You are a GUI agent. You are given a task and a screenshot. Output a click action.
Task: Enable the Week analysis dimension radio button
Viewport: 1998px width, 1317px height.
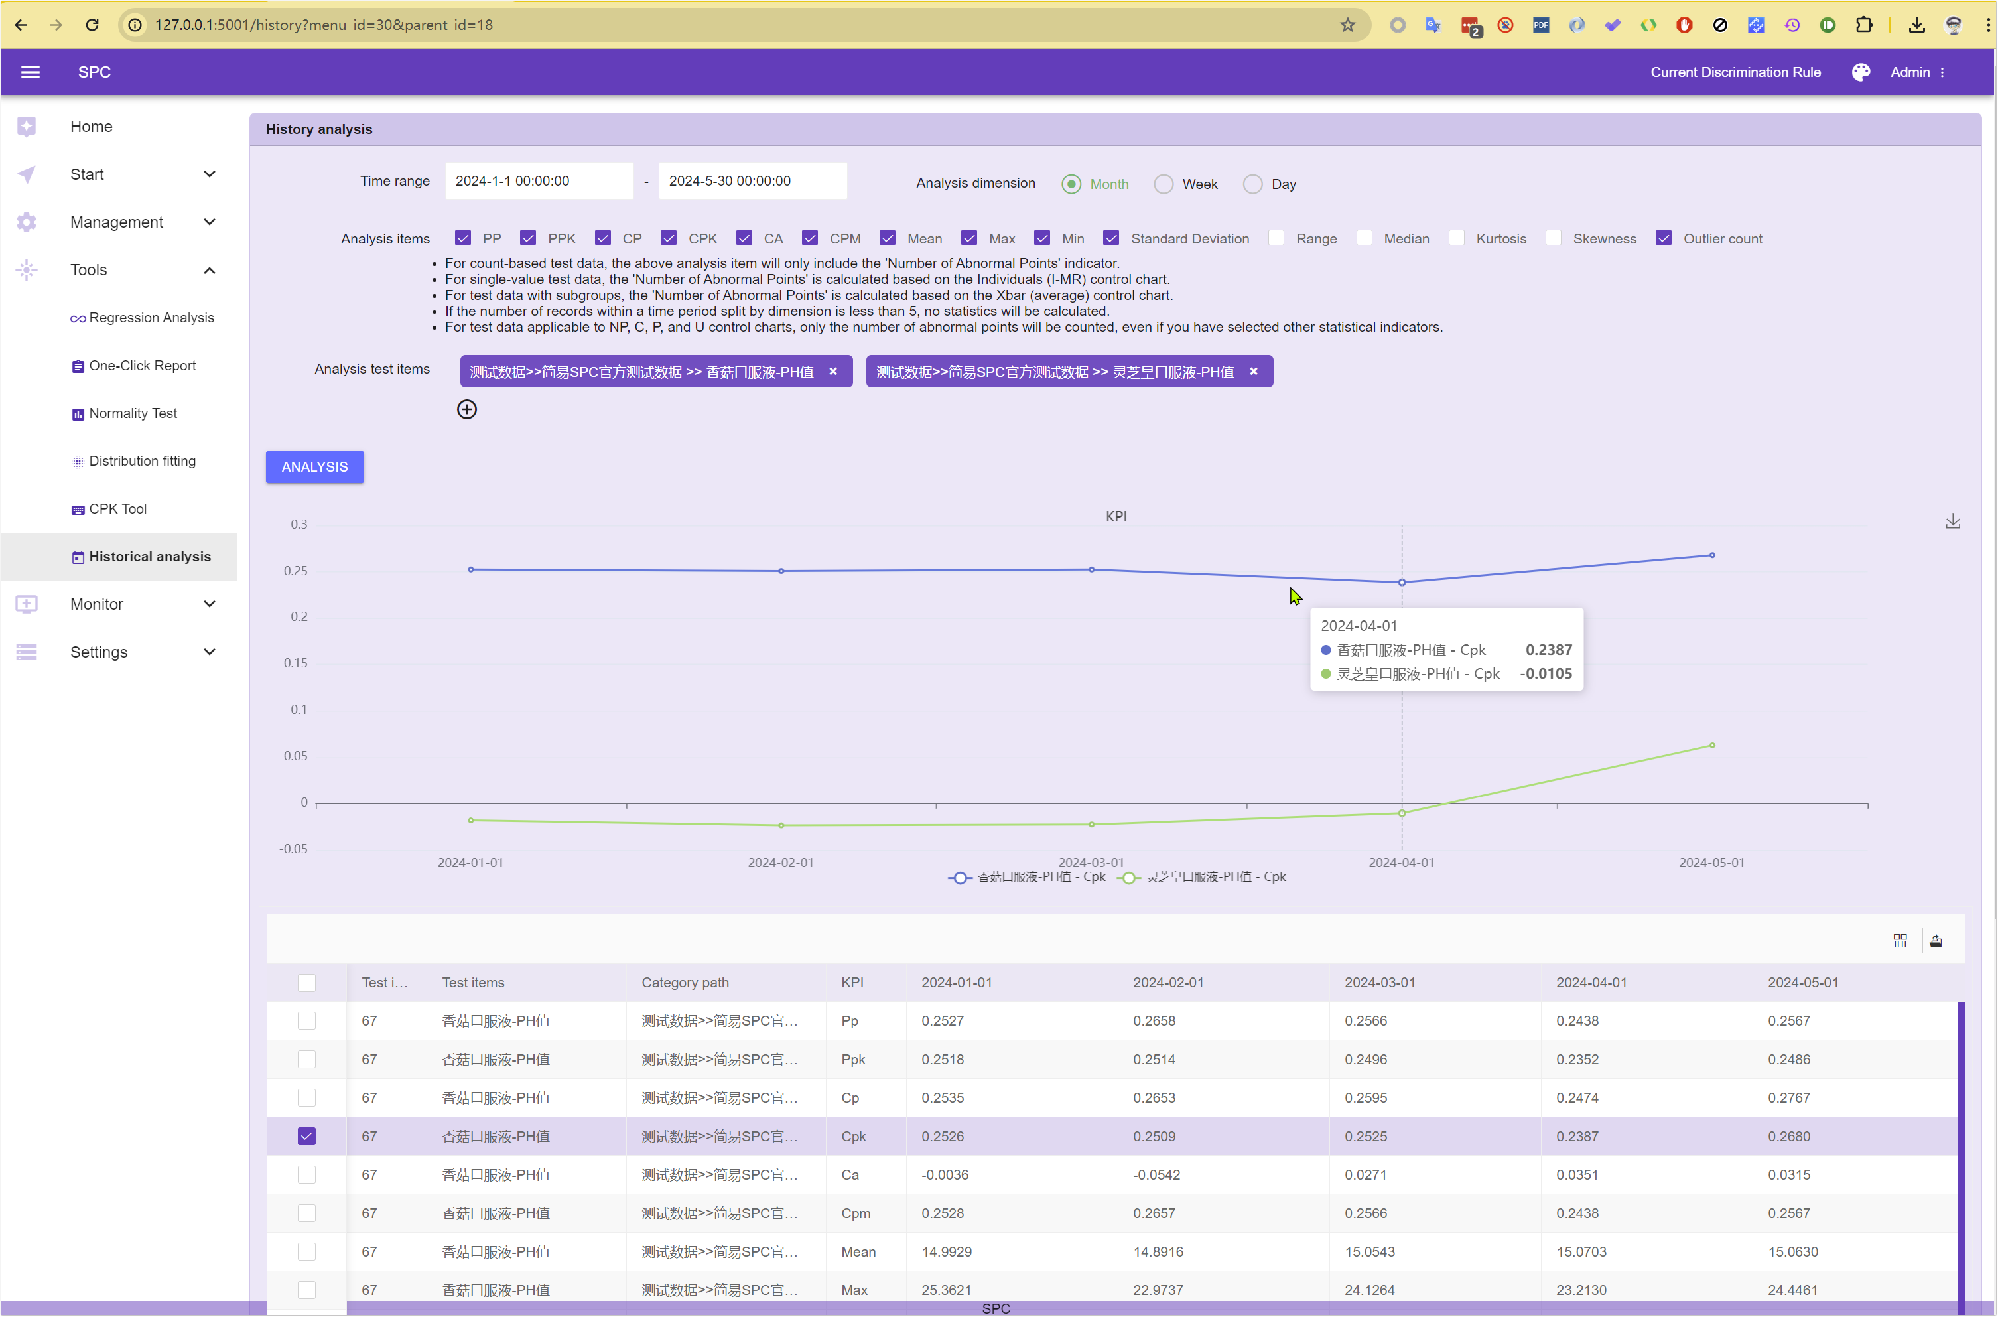(1164, 184)
